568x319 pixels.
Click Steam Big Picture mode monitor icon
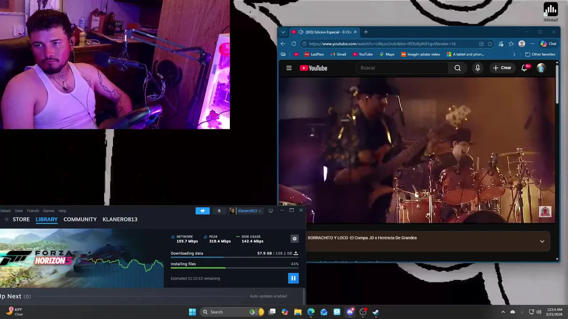(x=271, y=211)
